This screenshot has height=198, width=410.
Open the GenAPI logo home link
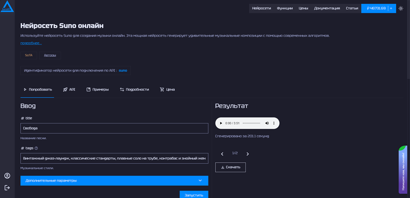tap(7, 6)
